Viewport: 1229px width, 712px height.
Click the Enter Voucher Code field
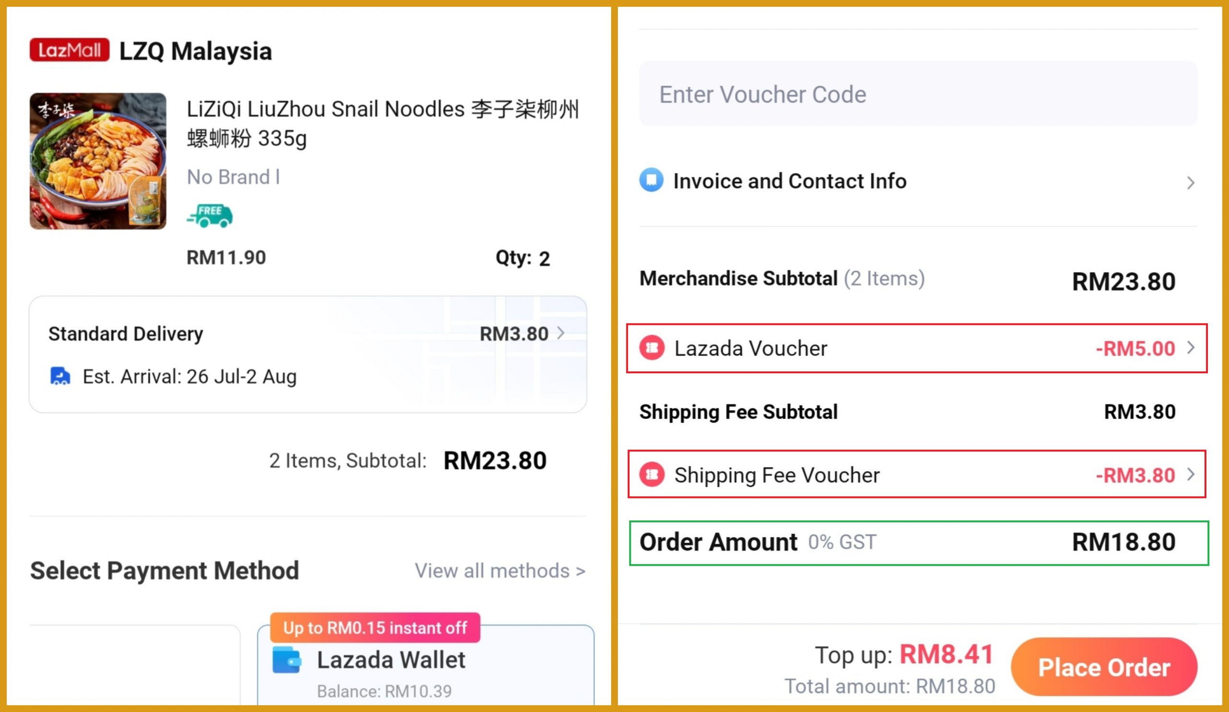coord(918,94)
